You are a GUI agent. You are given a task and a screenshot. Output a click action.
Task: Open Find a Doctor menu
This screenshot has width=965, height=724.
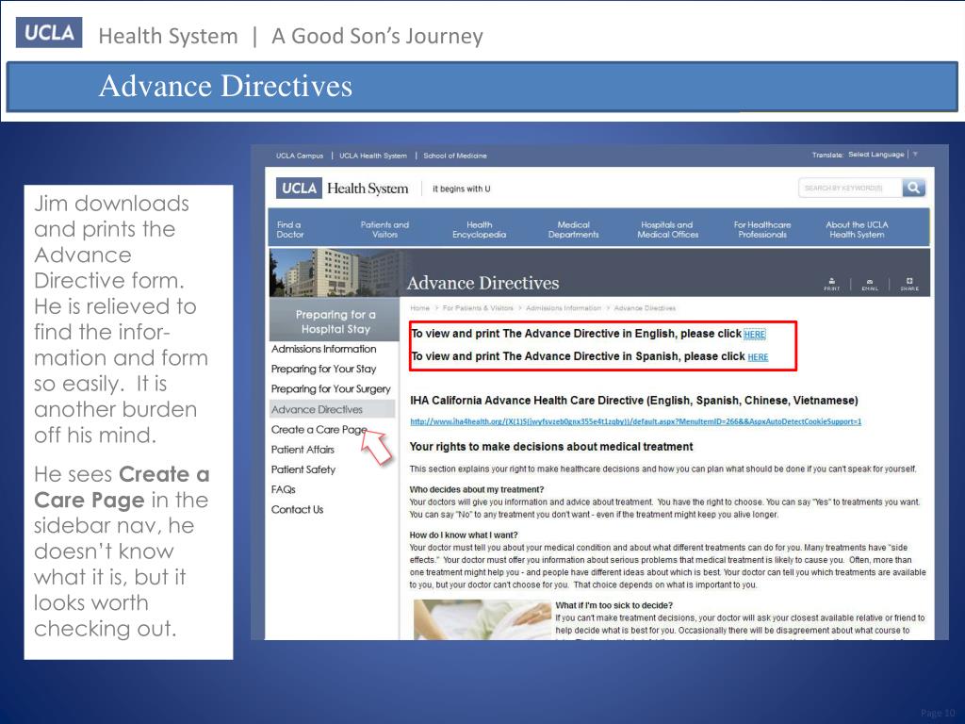[x=290, y=230]
